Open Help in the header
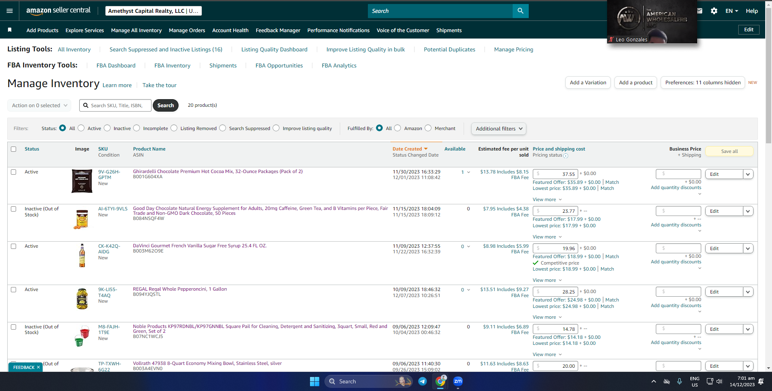This screenshot has width=772, height=391. [x=752, y=11]
